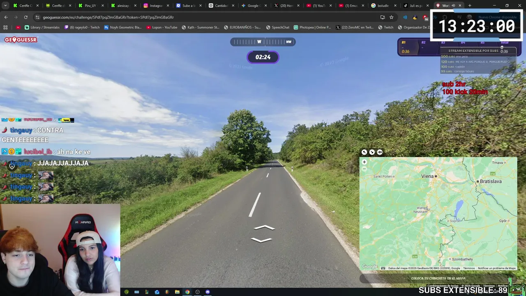The height and width of the screenshot is (296, 526).
Task: Move backward with the street view down chevron
Action: click(x=261, y=240)
